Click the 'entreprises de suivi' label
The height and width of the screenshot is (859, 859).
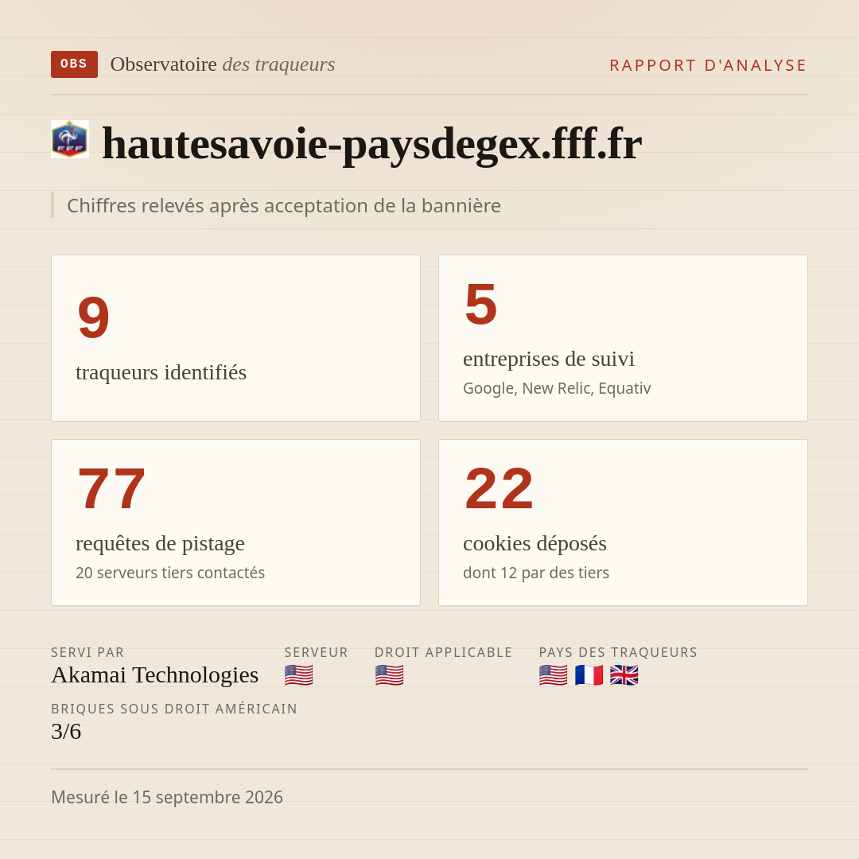[x=548, y=359]
